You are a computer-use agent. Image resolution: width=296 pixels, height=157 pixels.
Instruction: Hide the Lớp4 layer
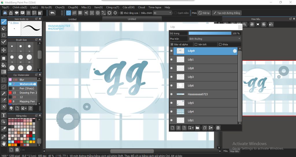(x=171, y=112)
